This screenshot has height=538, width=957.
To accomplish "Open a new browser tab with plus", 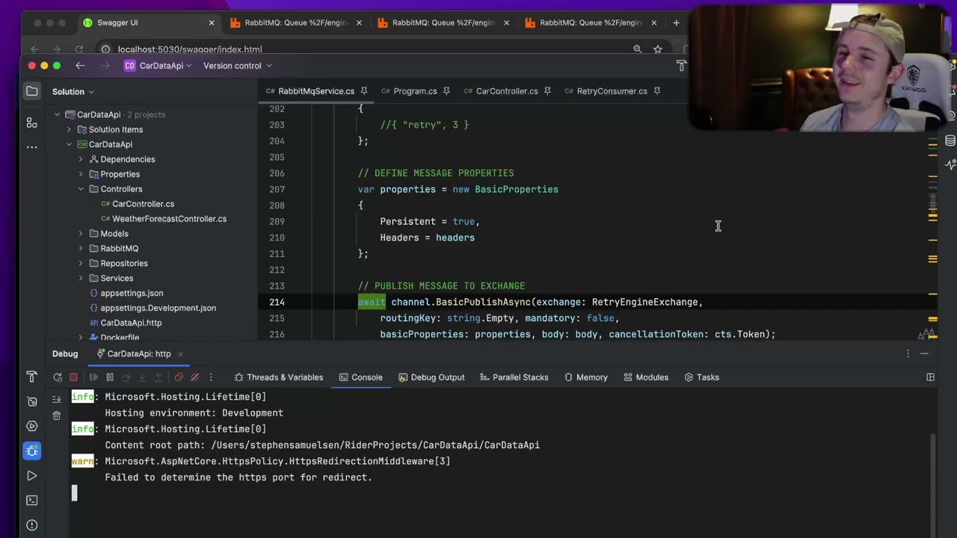I will pyautogui.click(x=676, y=22).
